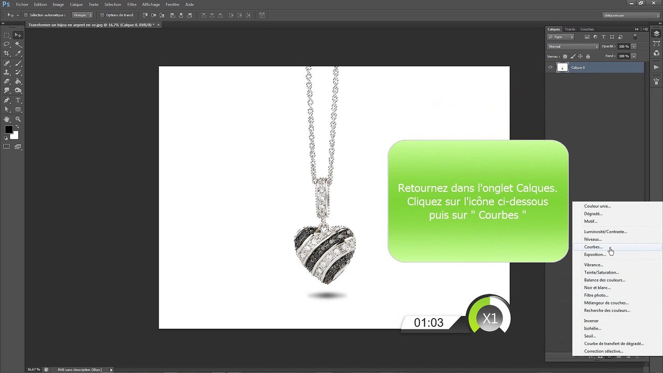Select the Healing Brush tool
Viewport: 663px width, 373px height.
pyautogui.click(x=7, y=63)
